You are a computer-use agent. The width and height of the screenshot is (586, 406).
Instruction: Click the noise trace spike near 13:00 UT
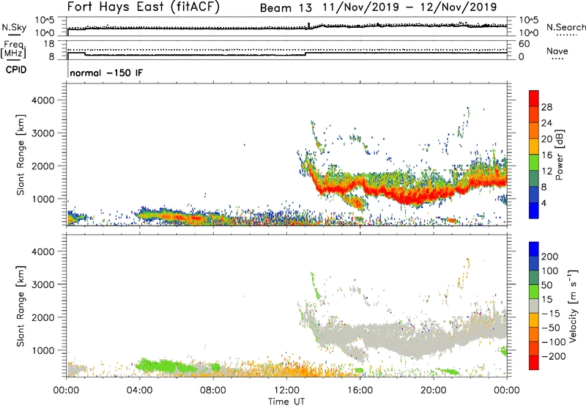point(308,26)
